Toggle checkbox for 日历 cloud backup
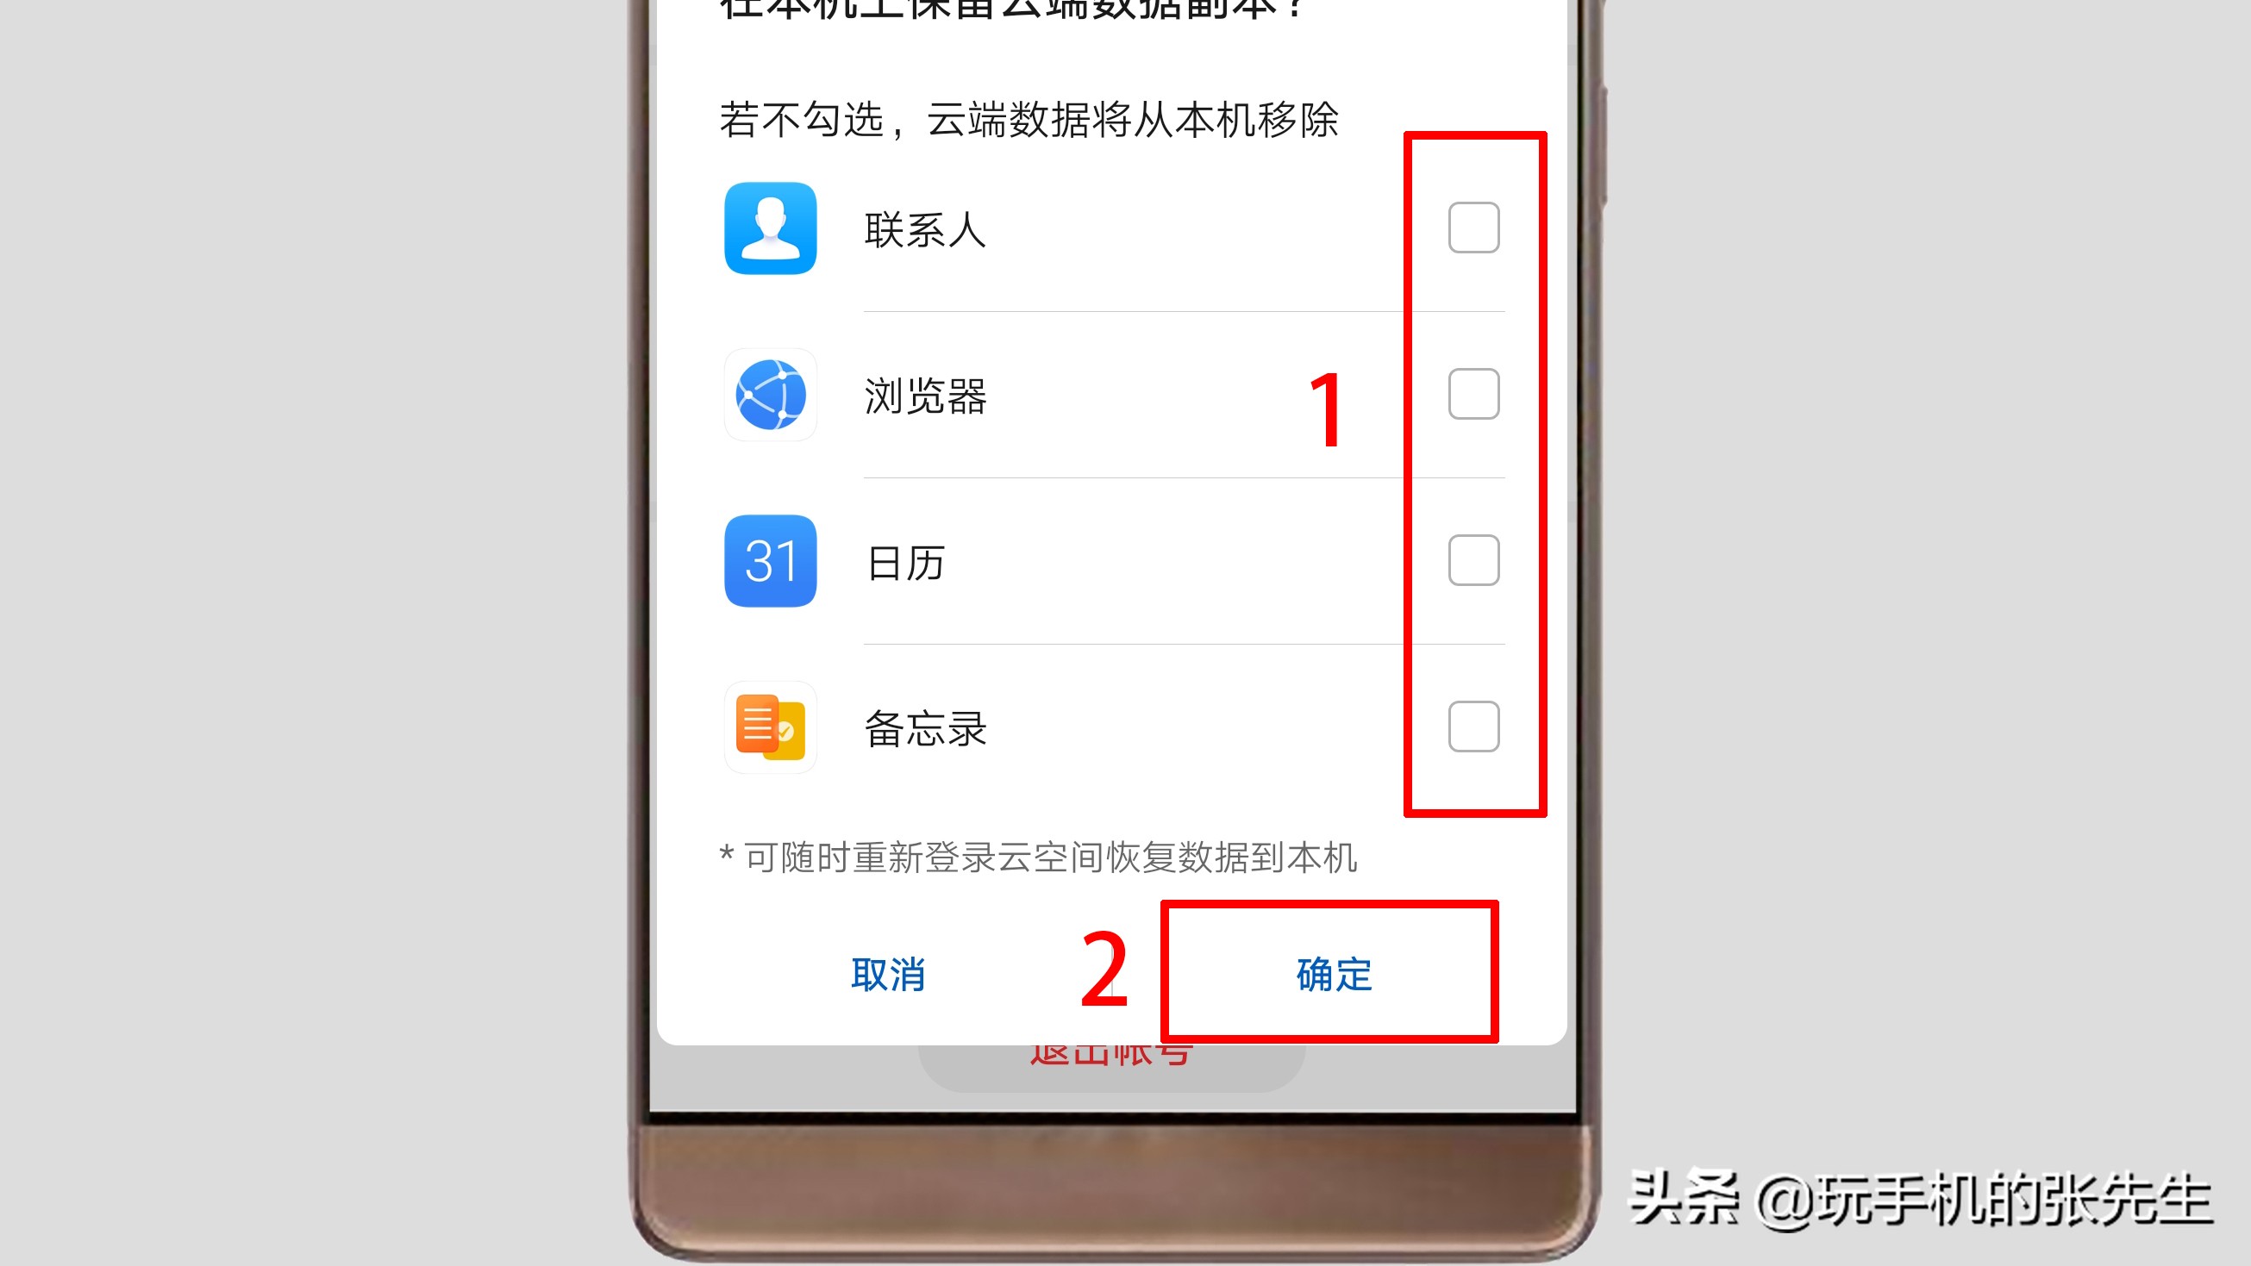Screen dimensions: 2251x1266 [1472, 559]
